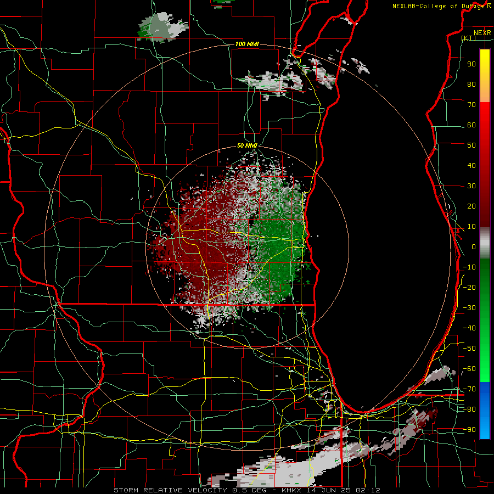Click the -50 scale value
494x494 pixels.
click(x=469, y=349)
